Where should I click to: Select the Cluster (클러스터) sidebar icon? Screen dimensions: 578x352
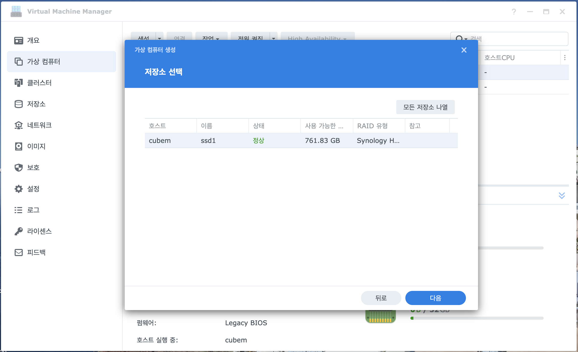(x=19, y=83)
